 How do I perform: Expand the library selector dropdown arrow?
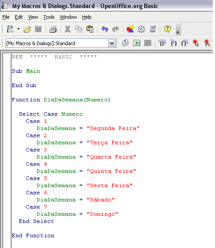point(112,43)
